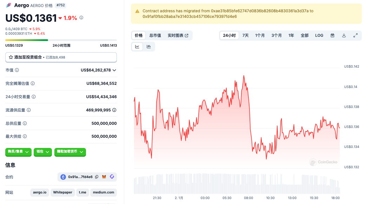Viewport: 366px width, 204px height.
Task: Click info icon beside 24小时交易量
Action: [x=34, y=97]
